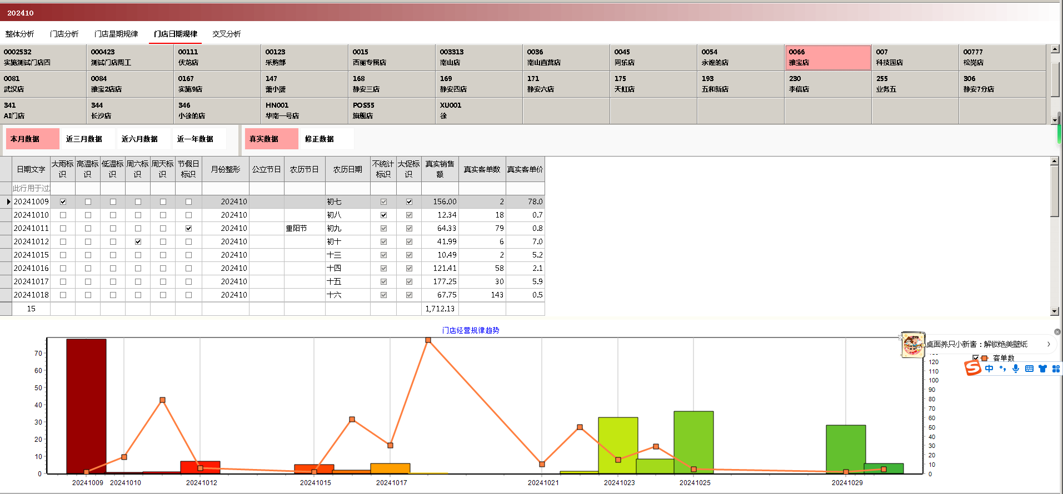Click the Sogou punctuation mode icon
The image size is (1063, 494).
[1002, 369]
